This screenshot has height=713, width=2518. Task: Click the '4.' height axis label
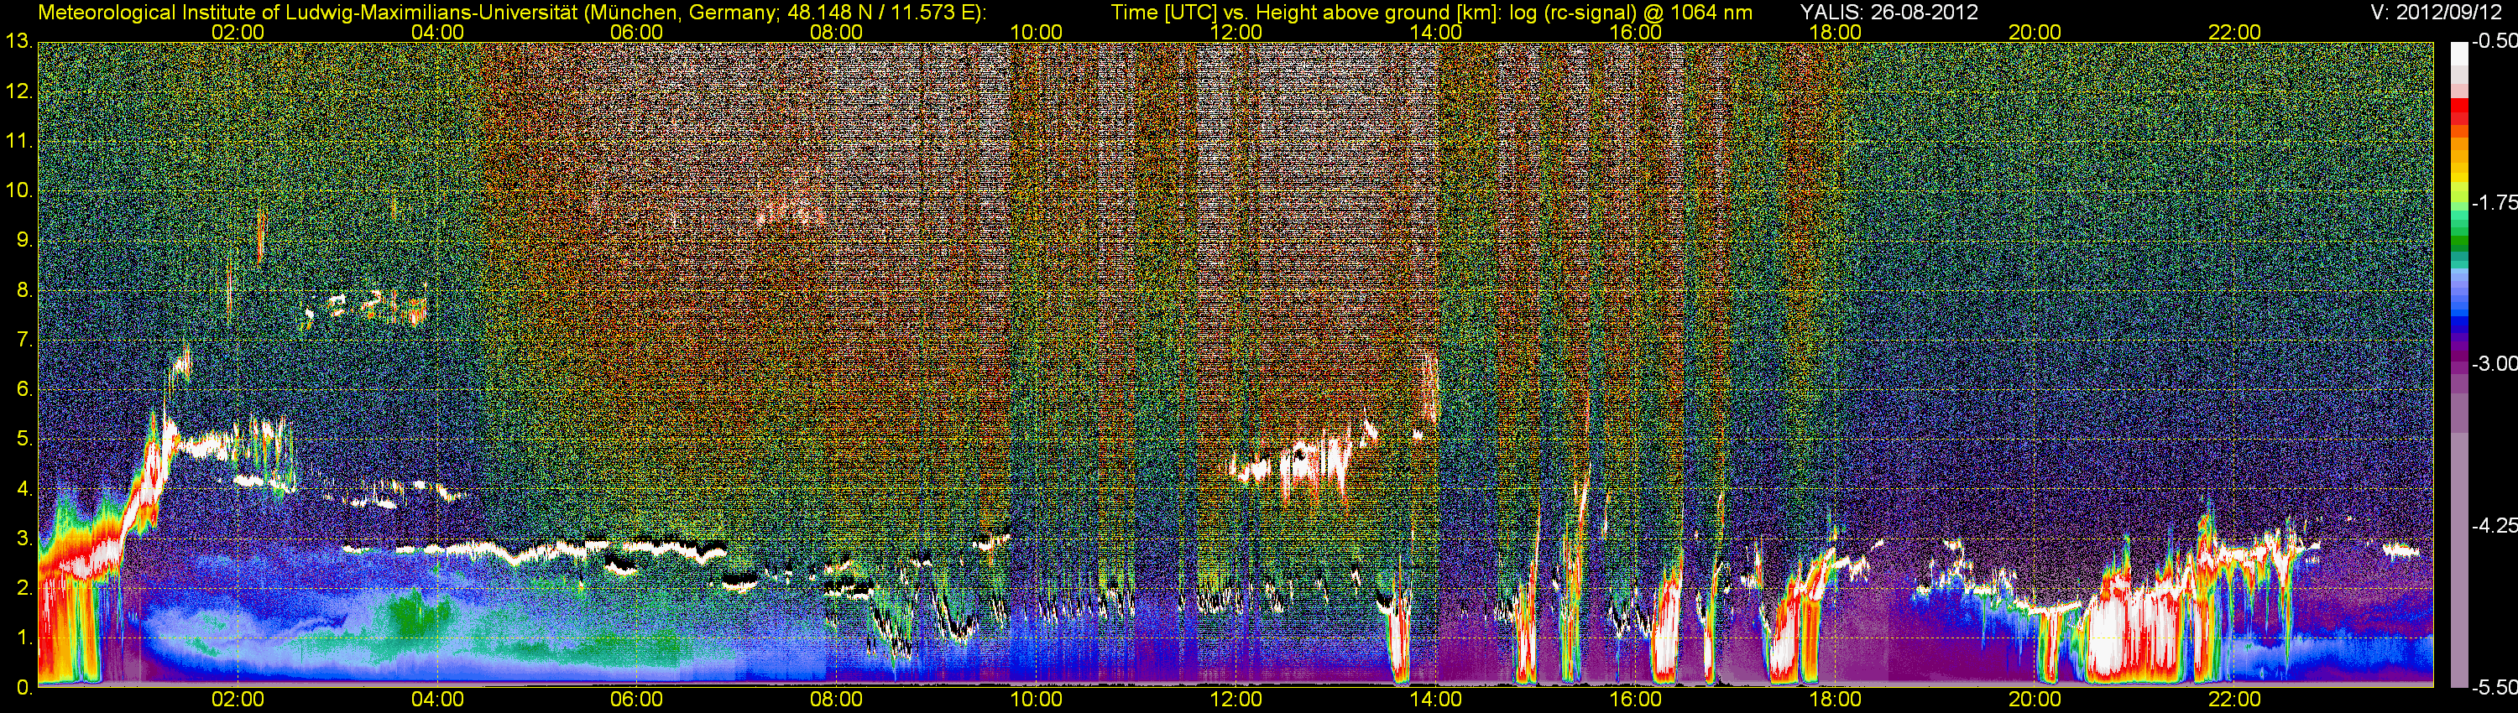[24, 489]
